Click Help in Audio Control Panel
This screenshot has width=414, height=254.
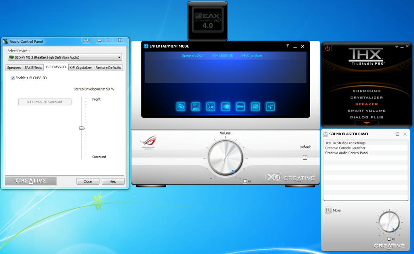point(113,181)
